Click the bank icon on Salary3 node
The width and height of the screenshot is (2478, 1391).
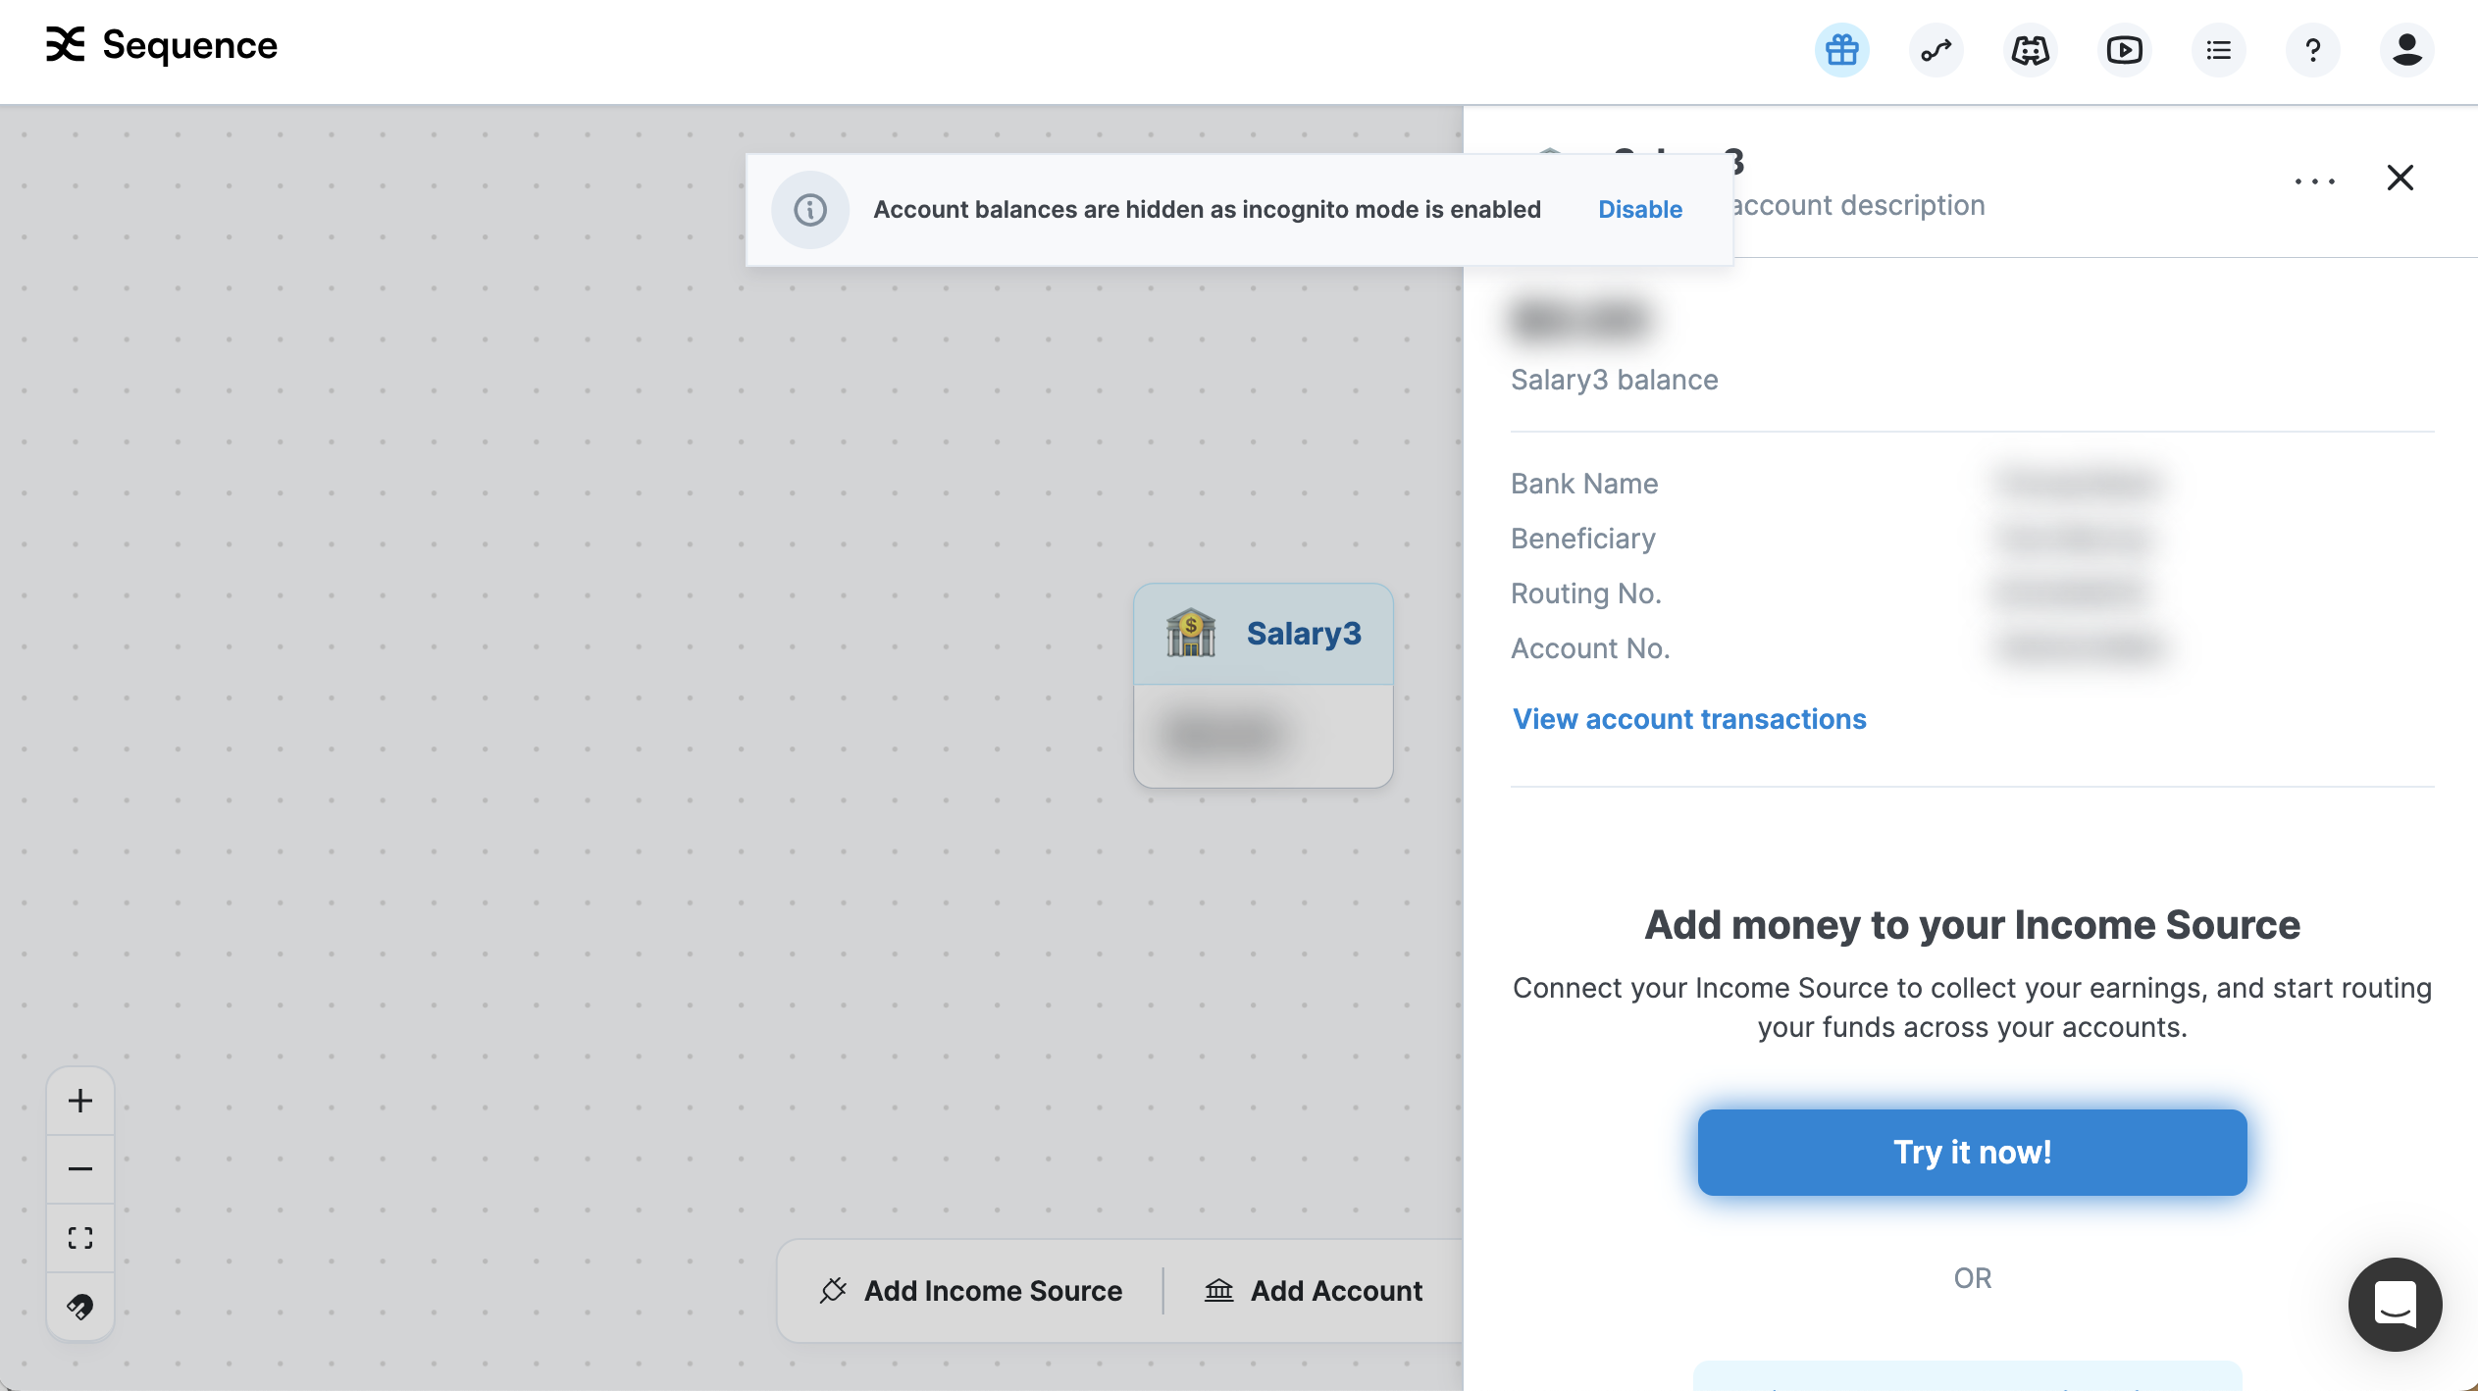click(1190, 633)
